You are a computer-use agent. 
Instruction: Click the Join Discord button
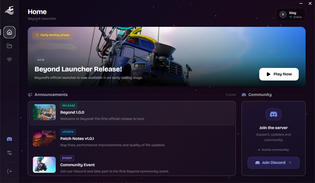pyautogui.click(x=274, y=163)
